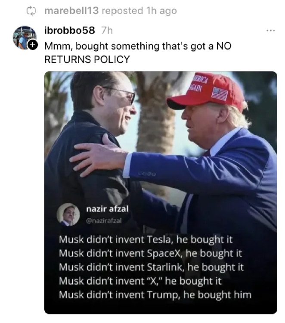Click the 'Mmm, bought something' caption line
285x323 pixels.
pos(101,46)
